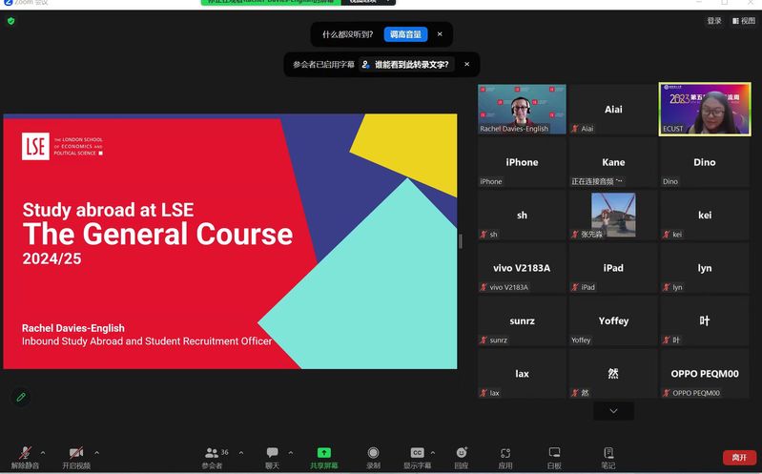Open the Notes icon
Screen dimensions: 762x474
point(608,457)
